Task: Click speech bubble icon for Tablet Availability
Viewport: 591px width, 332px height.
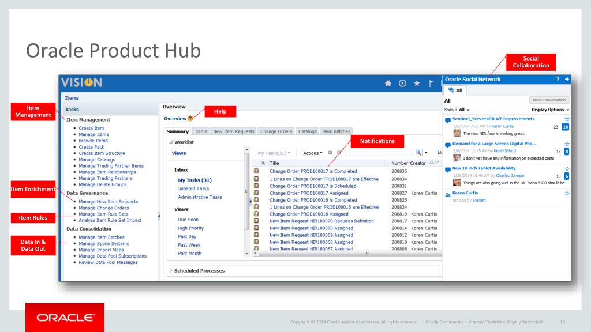Action: tap(447, 170)
